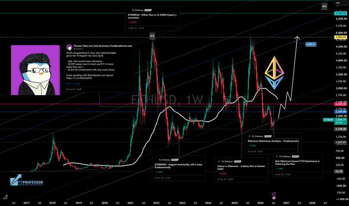Viewport: 349px width, 206px height.
Task: Click the purple lightning event marker on time axis
Action: pyautogui.click(x=274, y=194)
